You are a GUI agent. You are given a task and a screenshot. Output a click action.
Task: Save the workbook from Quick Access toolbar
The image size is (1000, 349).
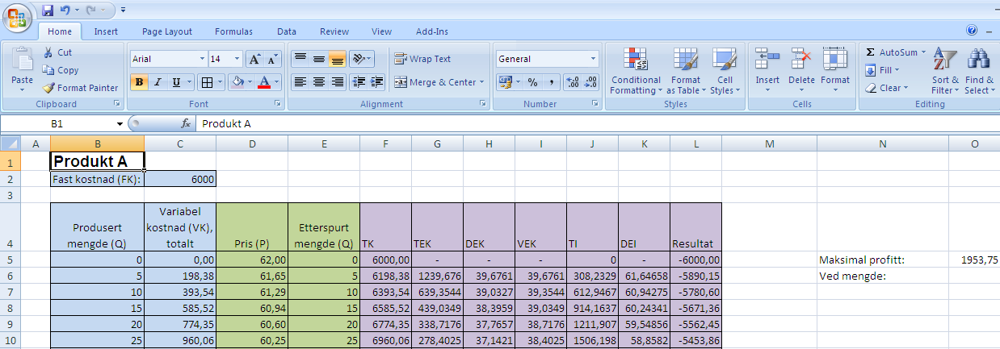(48, 10)
